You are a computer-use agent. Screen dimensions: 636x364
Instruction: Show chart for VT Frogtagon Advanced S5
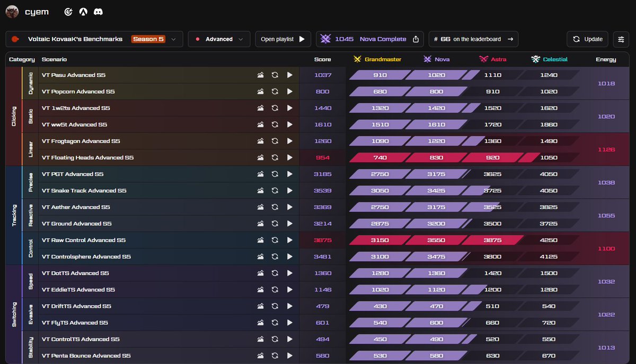[260, 141]
